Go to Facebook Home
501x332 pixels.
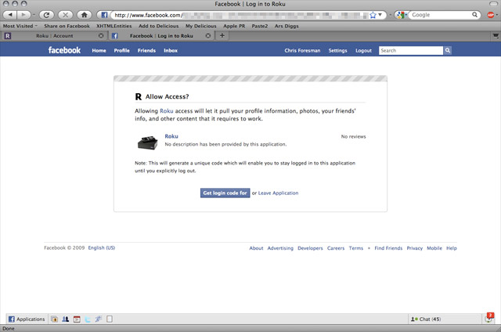pyautogui.click(x=99, y=50)
